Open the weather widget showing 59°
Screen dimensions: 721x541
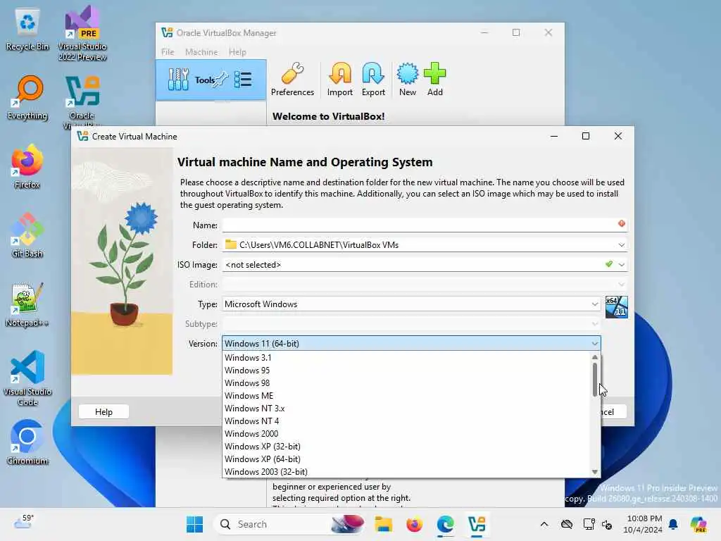24,522
